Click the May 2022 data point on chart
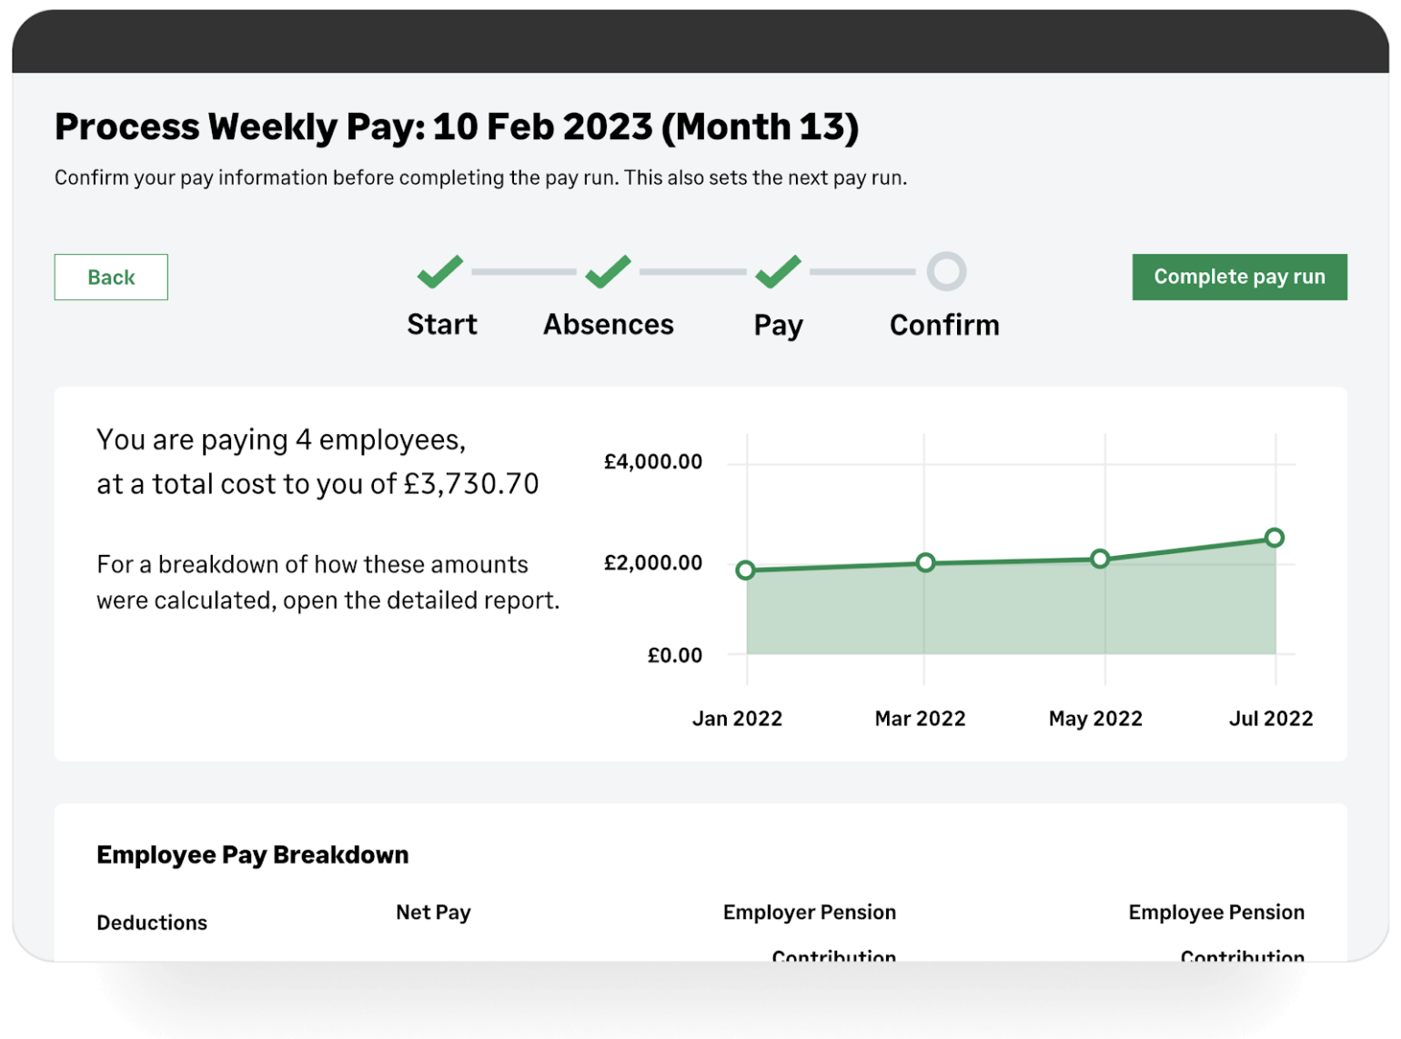The image size is (1401, 1039). [1101, 558]
